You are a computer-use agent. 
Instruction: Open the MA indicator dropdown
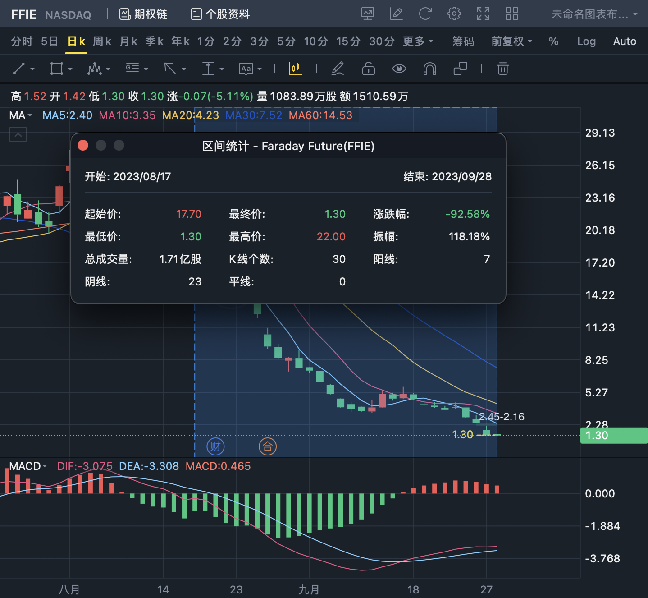pyautogui.click(x=21, y=115)
